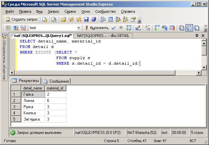
Task: Click the query editor horizontal scrollbar thumb
Action: point(95,73)
